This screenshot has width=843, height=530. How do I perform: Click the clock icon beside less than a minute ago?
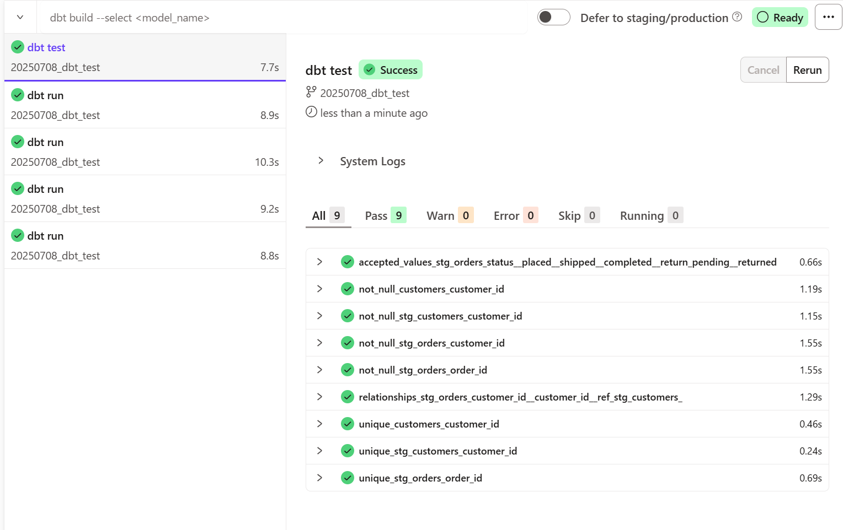pos(311,112)
